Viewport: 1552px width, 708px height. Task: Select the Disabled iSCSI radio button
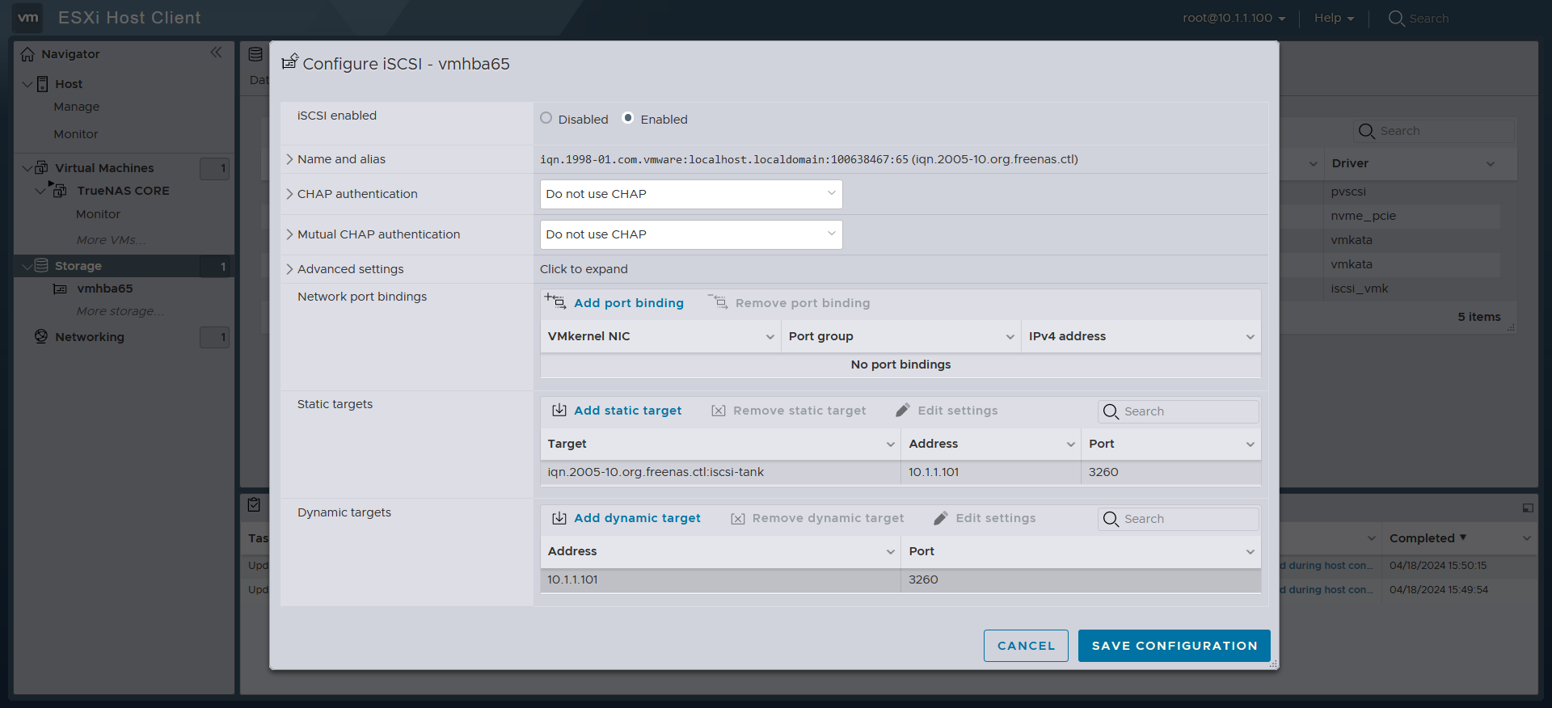click(546, 118)
